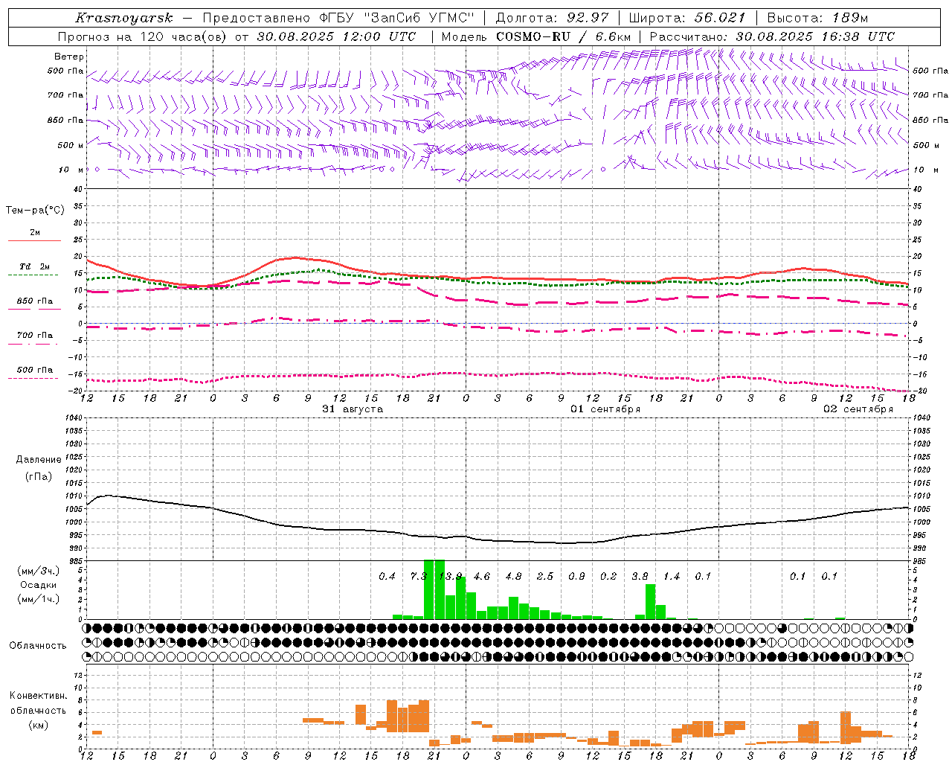Click the 1.4 precipitation value

[672, 576]
